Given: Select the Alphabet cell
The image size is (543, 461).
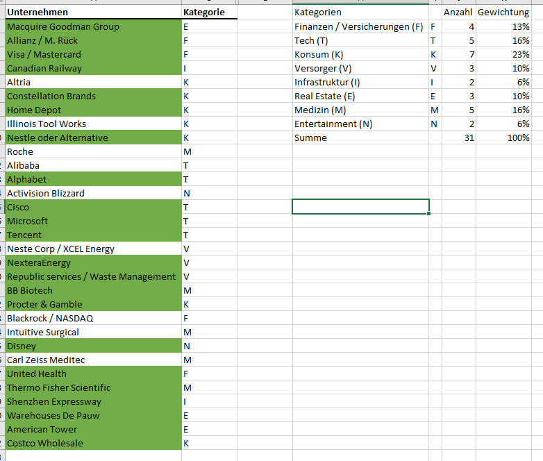Looking at the screenshot, I should [x=94, y=179].
